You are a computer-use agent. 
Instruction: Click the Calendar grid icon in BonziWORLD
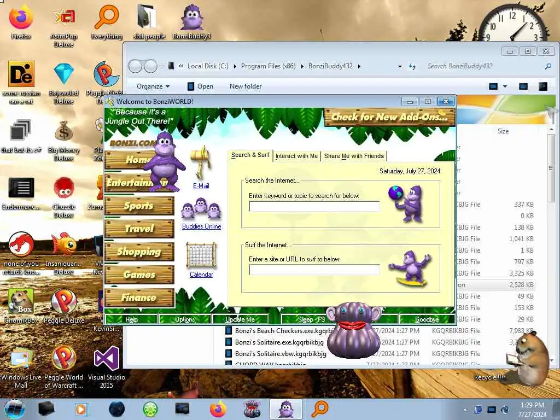tap(201, 255)
